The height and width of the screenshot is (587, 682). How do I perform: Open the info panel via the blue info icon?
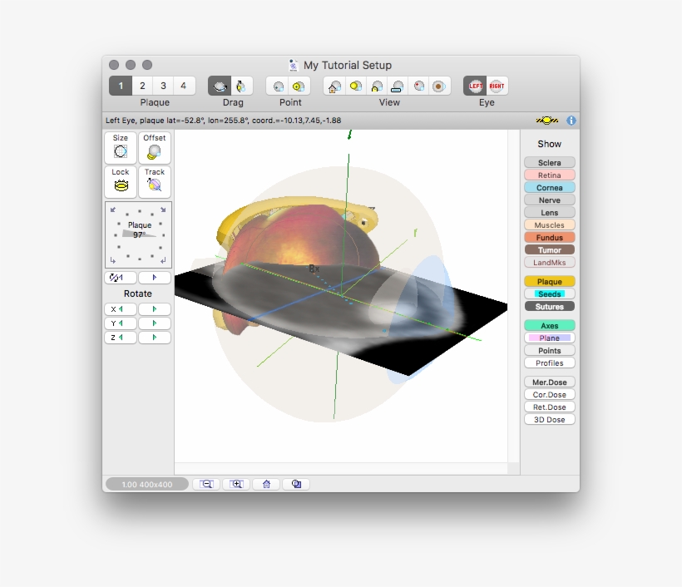pos(571,120)
